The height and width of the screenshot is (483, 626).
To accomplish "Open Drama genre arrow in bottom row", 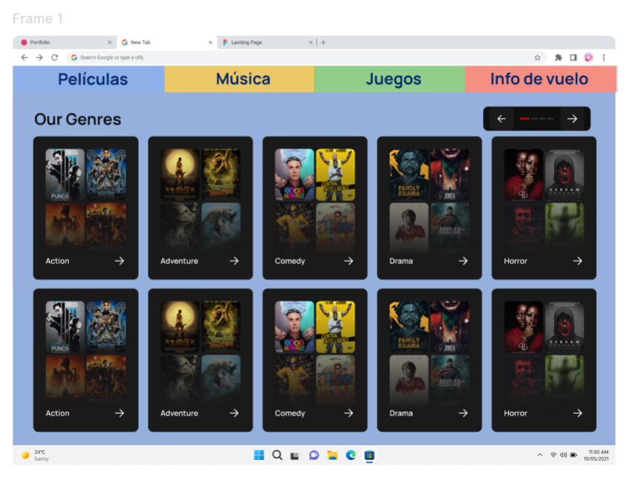I will [x=463, y=413].
